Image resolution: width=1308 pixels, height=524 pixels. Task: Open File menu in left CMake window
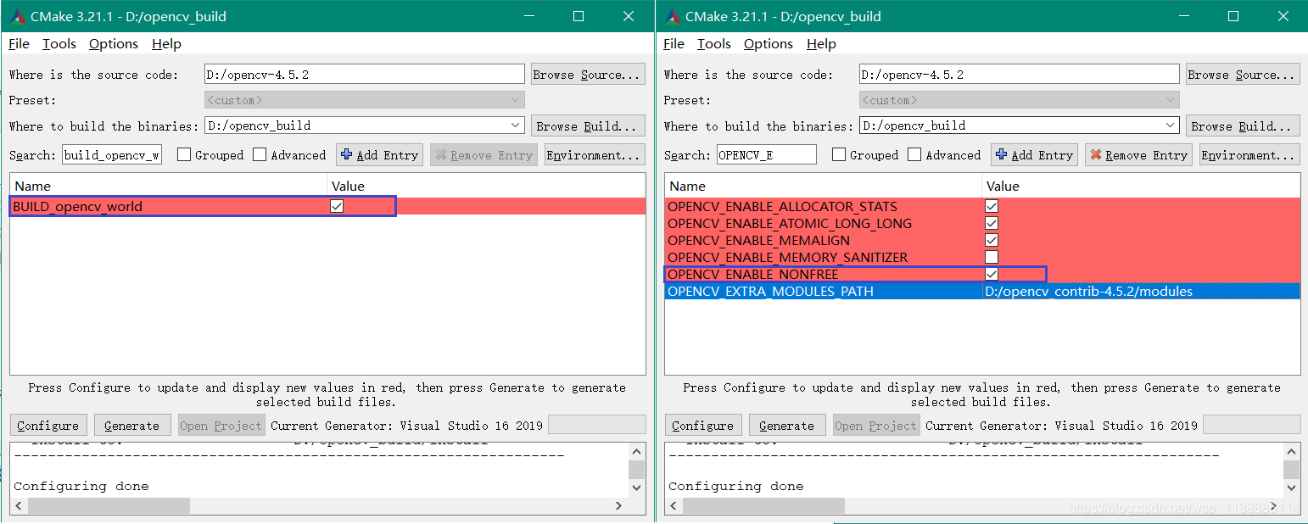point(19,44)
